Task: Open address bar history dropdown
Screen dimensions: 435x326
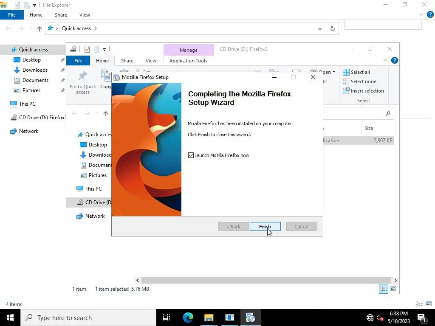Action: [319, 28]
